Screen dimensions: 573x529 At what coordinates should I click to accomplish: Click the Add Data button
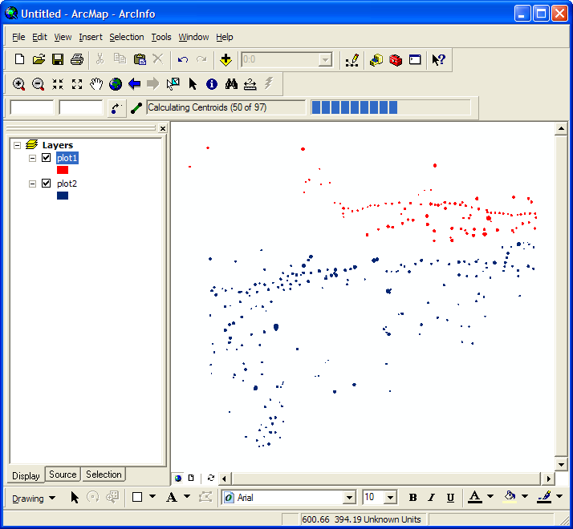point(227,59)
